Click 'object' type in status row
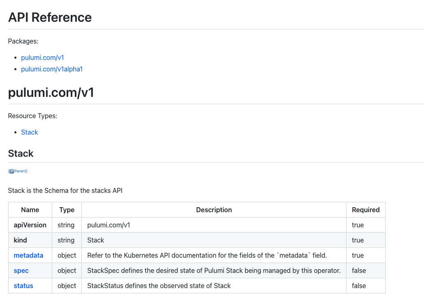Image resolution: width=432 pixels, height=302 pixels. click(x=67, y=286)
